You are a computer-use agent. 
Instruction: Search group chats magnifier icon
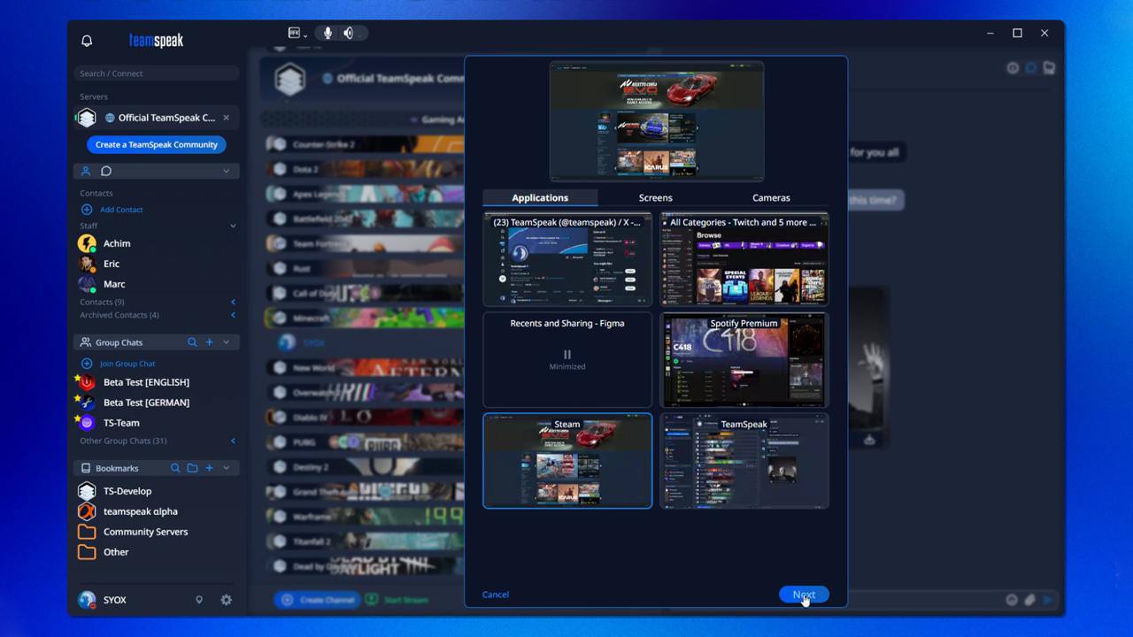(192, 342)
